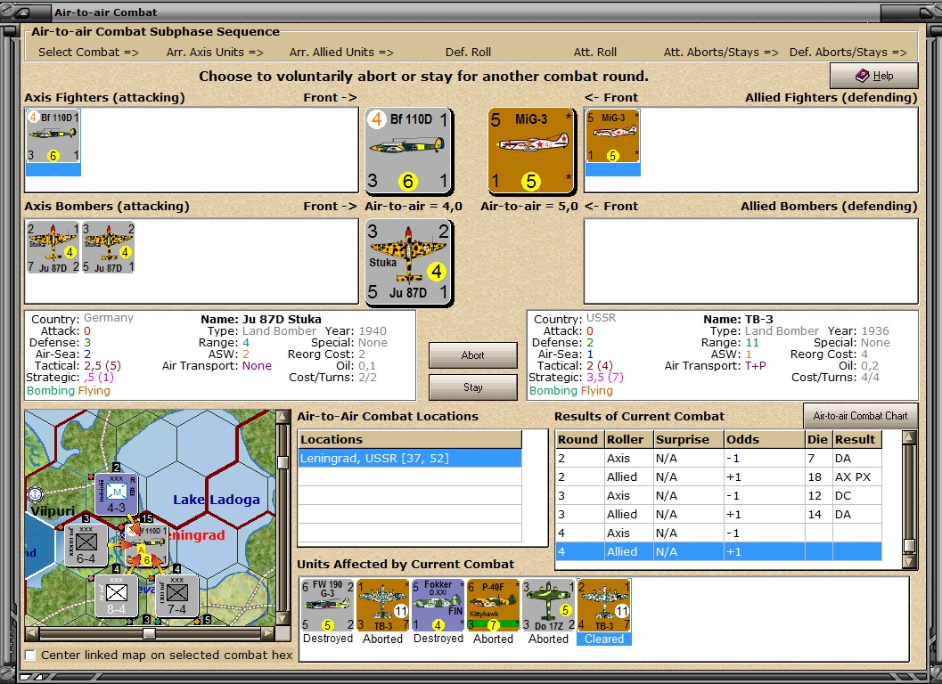This screenshot has height=684, width=942.
Task: Click results table scrollbar up arrow
Action: pyautogui.click(x=909, y=437)
